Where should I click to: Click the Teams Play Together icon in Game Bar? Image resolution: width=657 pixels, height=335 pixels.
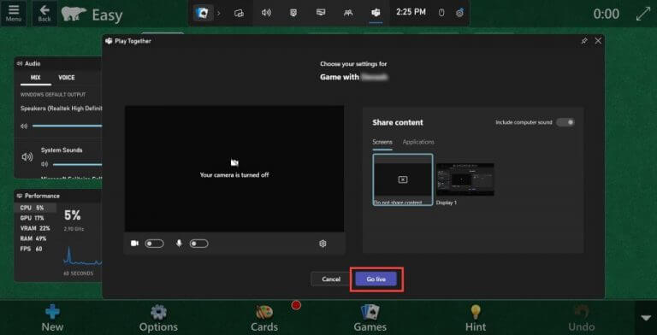376,13
